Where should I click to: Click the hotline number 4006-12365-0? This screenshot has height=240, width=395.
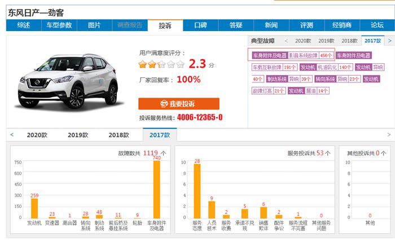point(200,117)
